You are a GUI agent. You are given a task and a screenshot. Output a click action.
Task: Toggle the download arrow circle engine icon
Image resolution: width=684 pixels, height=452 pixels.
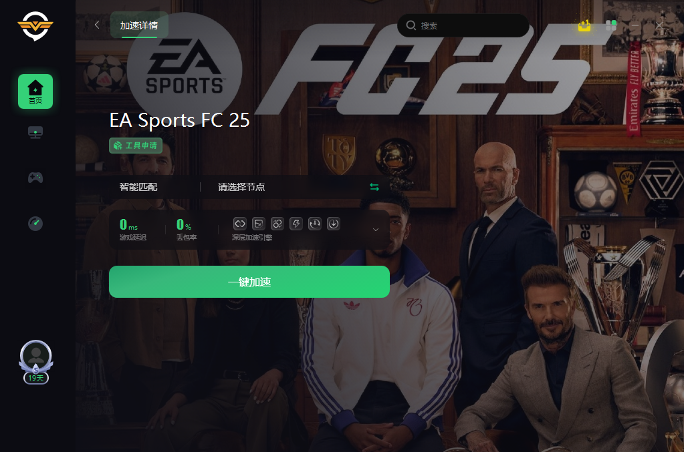tap(334, 224)
